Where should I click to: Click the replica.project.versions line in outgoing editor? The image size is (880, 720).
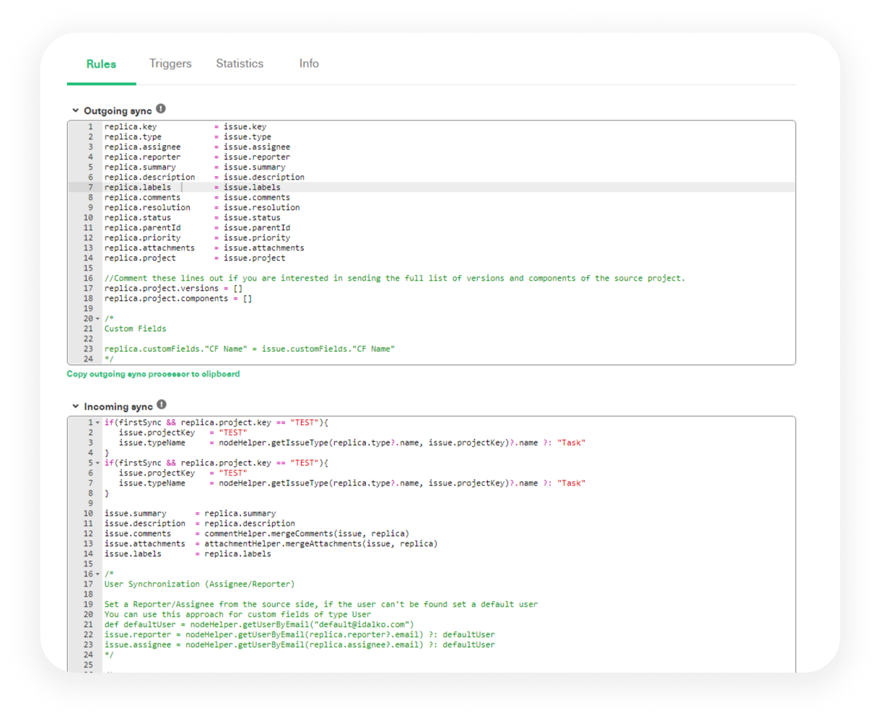tap(173, 289)
